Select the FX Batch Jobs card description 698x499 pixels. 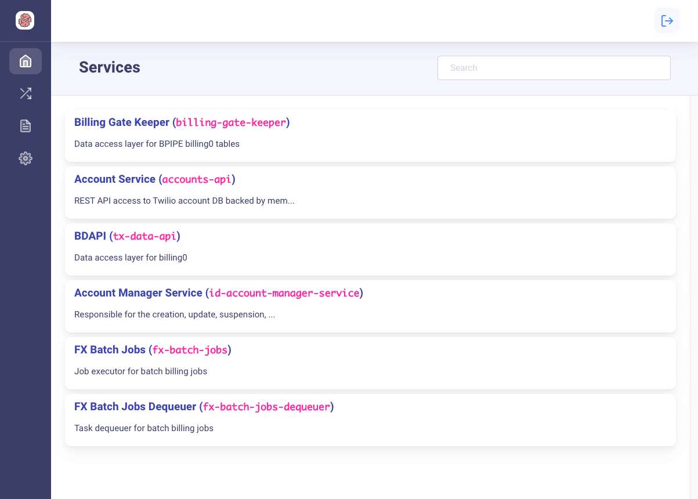[140, 371]
